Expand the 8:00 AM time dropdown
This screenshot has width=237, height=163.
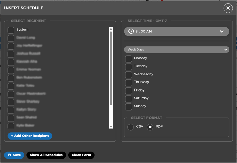click(221, 31)
